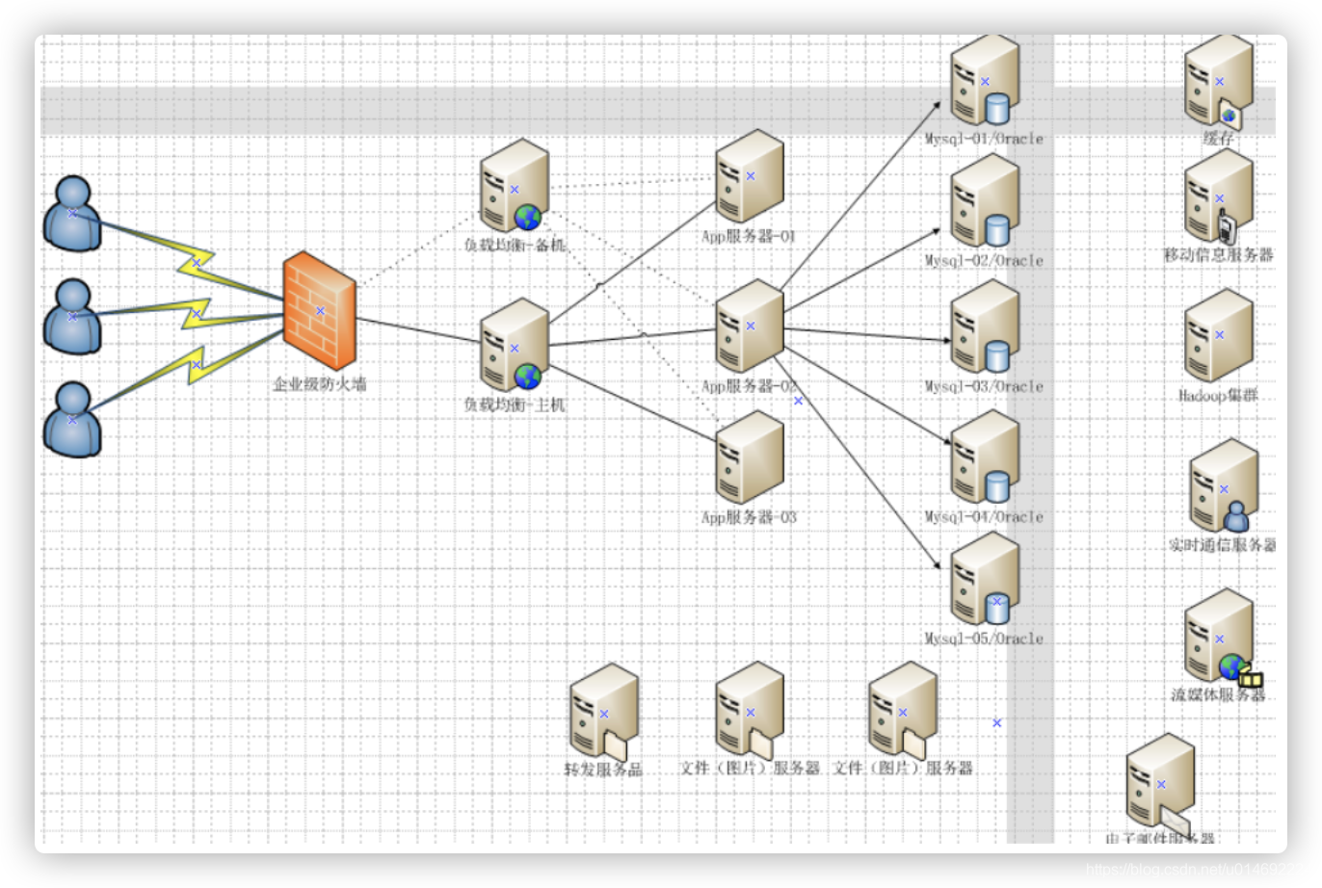Click the Hadoop集群 text label

1218,395
